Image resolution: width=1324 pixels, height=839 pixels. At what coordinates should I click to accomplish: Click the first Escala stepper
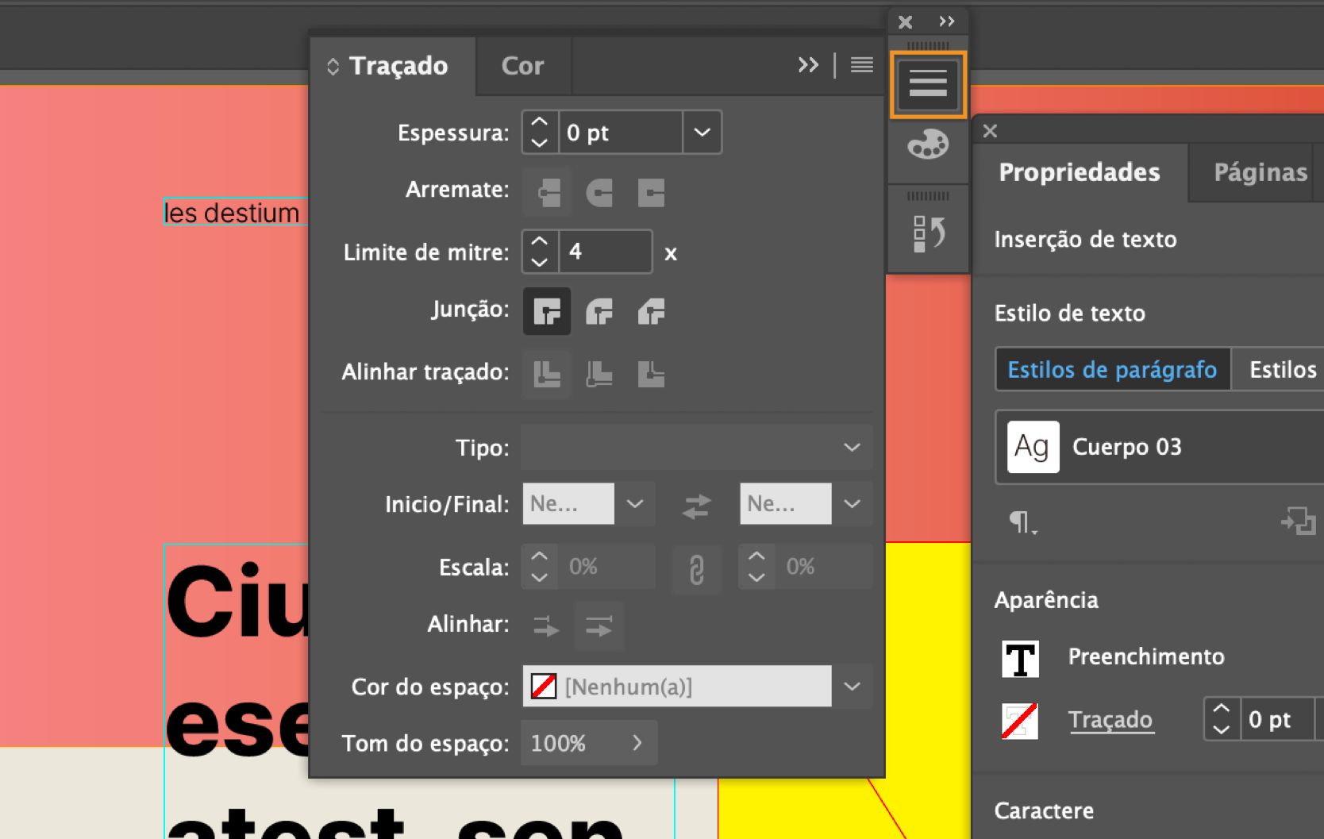[x=540, y=567]
